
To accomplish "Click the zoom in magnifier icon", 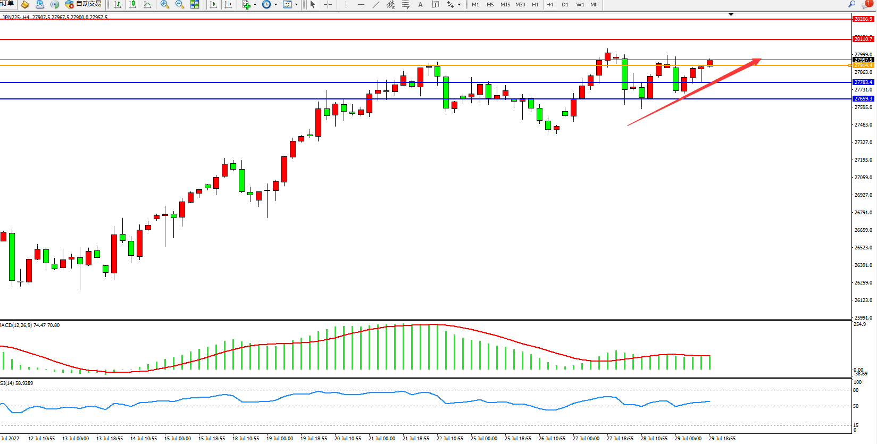I will click(165, 5).
